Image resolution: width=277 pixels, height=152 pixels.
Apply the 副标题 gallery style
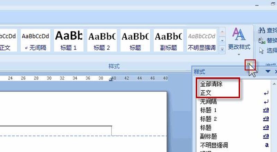click(x=168, y=40)
